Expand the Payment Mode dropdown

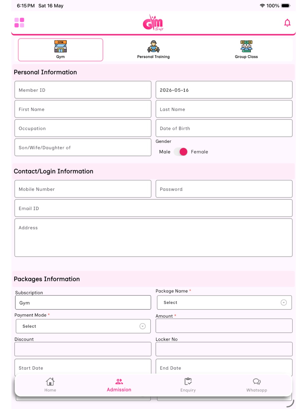[83, 326]
